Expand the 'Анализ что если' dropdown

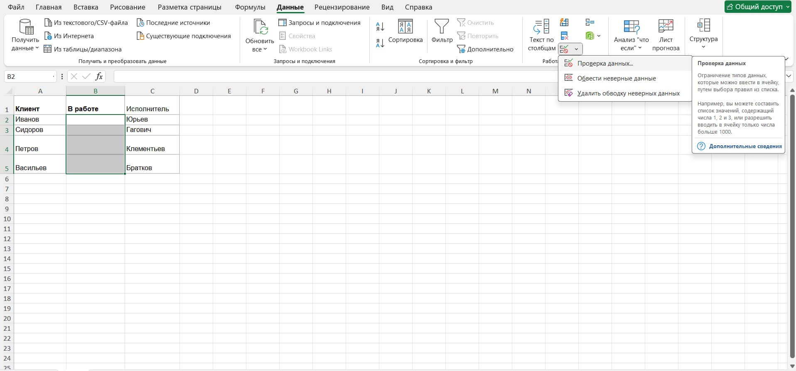pos(631,44)
